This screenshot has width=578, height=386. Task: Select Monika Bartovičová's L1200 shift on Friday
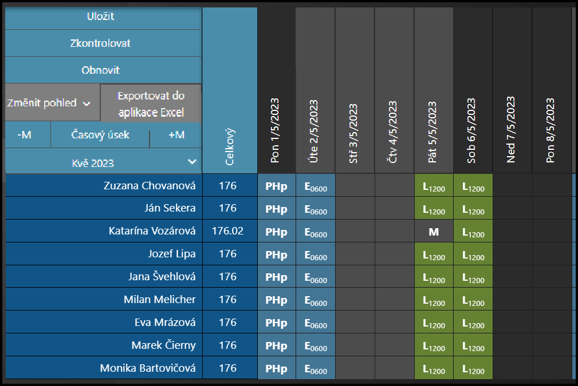tap(433, 368)
